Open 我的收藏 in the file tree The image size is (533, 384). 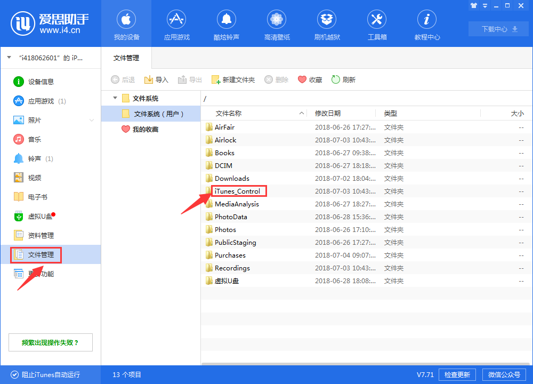coord(145,129)
